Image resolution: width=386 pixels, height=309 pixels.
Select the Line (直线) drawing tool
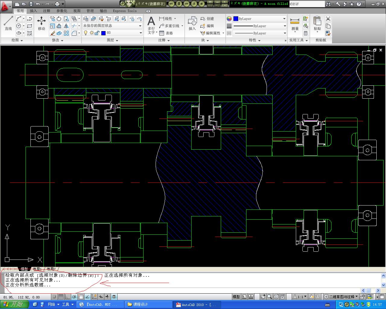coord(8,23)
